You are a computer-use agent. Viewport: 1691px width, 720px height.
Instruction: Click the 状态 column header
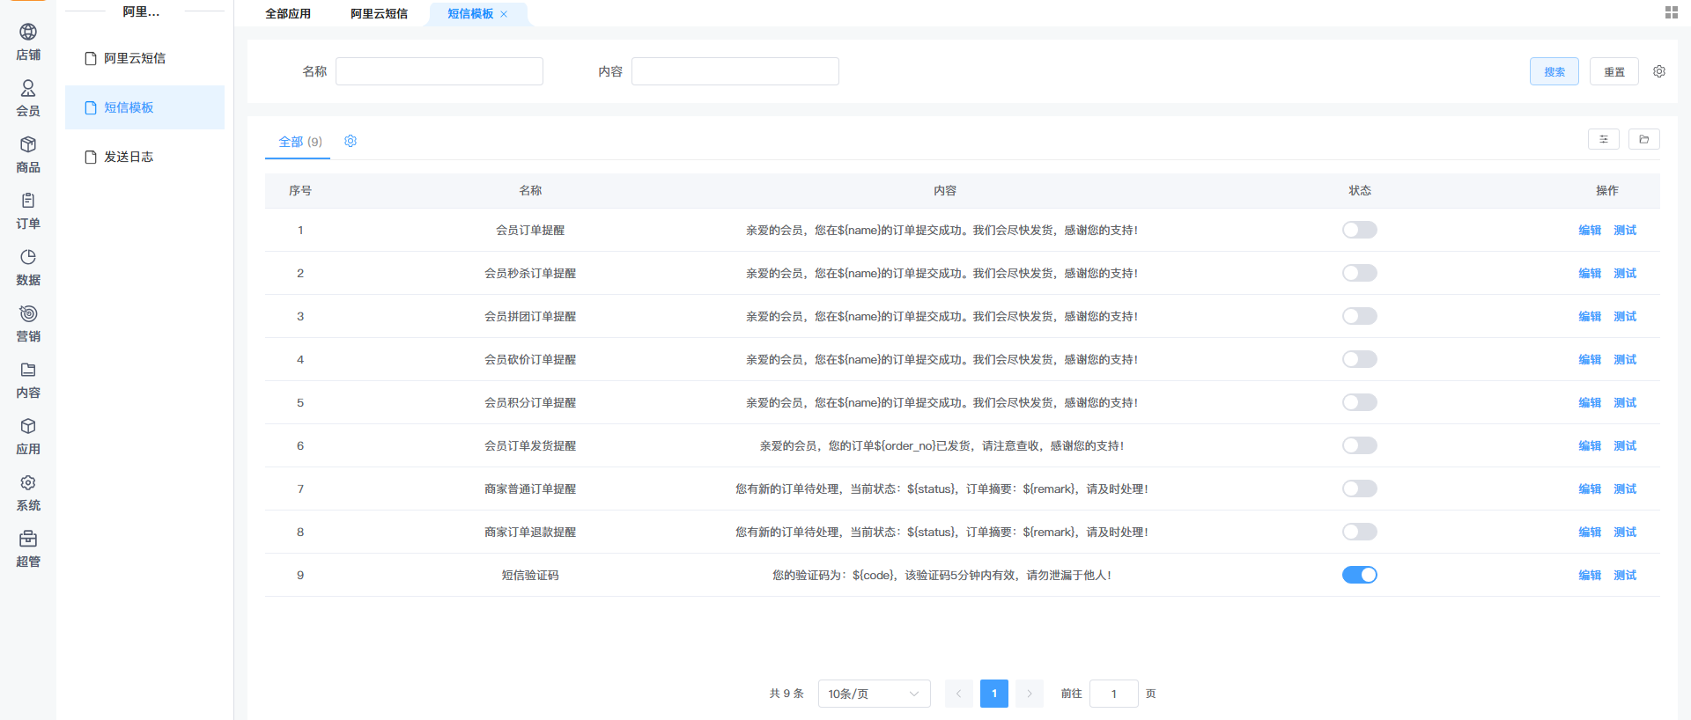tap(1360, 190)
